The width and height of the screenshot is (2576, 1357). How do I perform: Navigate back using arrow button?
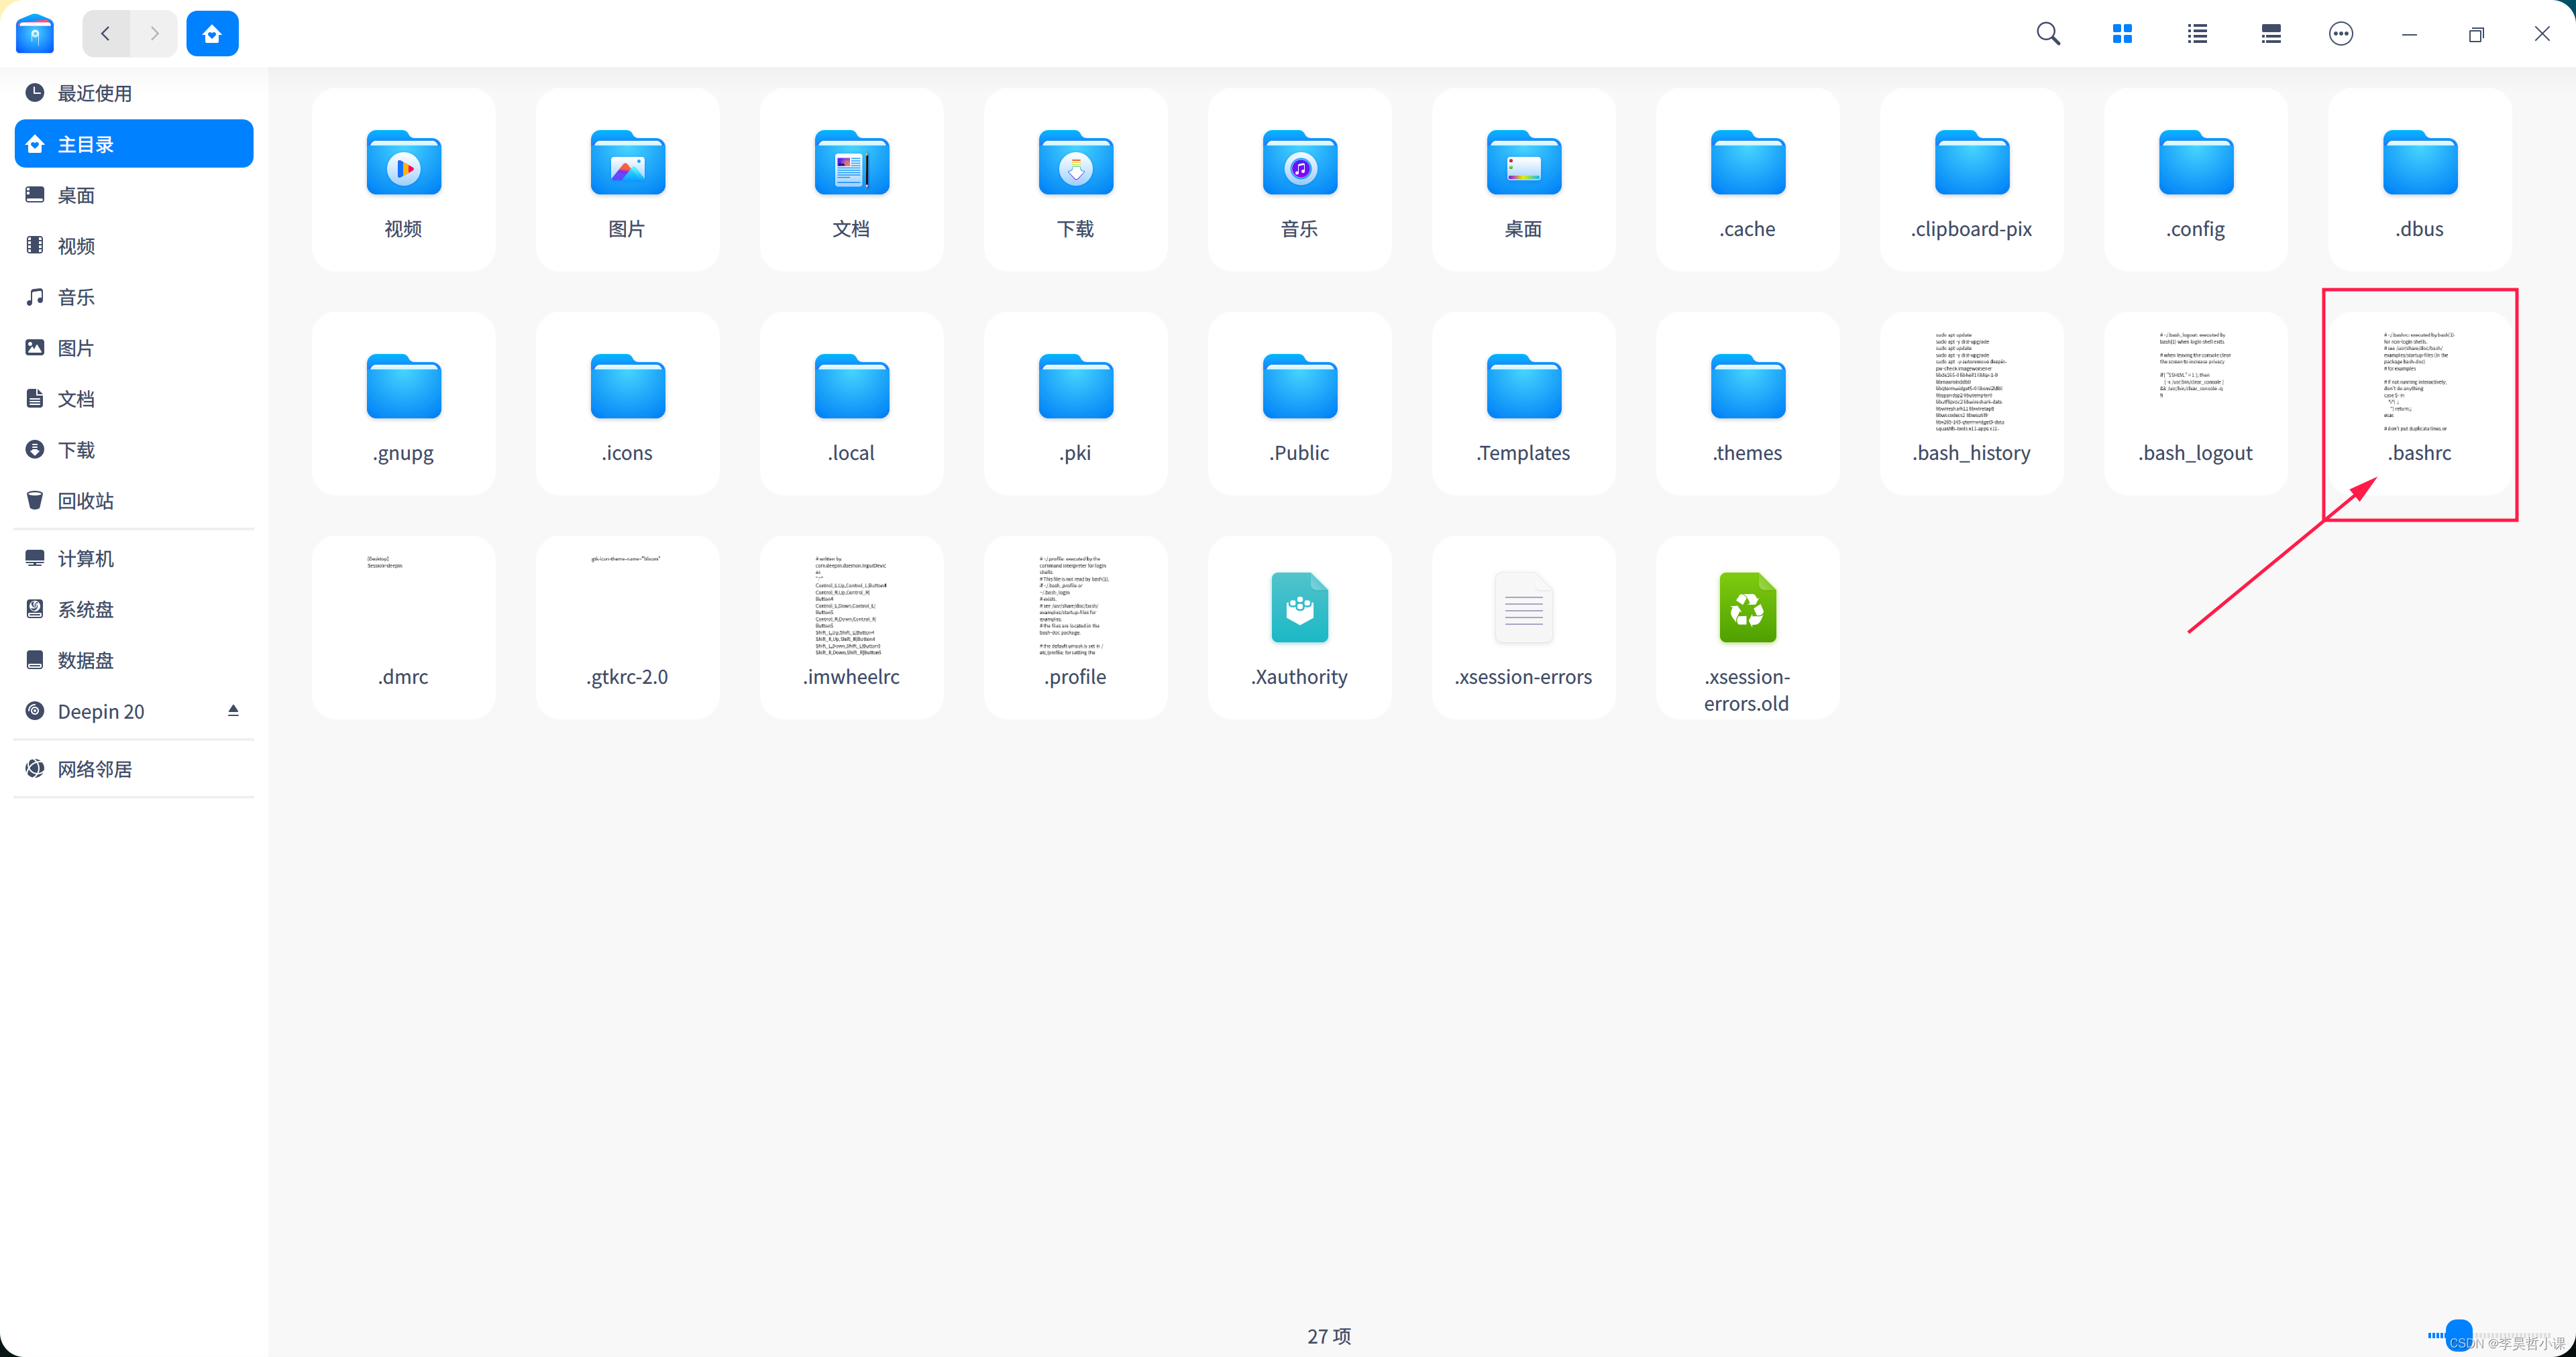pyautogui.click(x=105, y=32)
